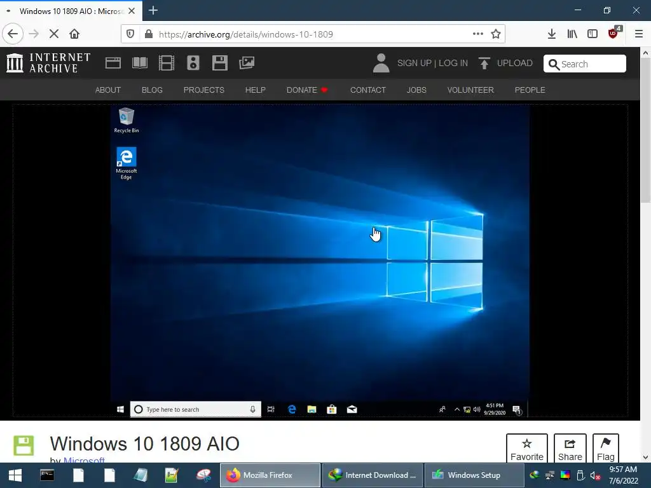Viewport: 651px width, 488px height.
Task: Open the DONATE menu item
Action: pyautogui.click(x=307, y=90)
